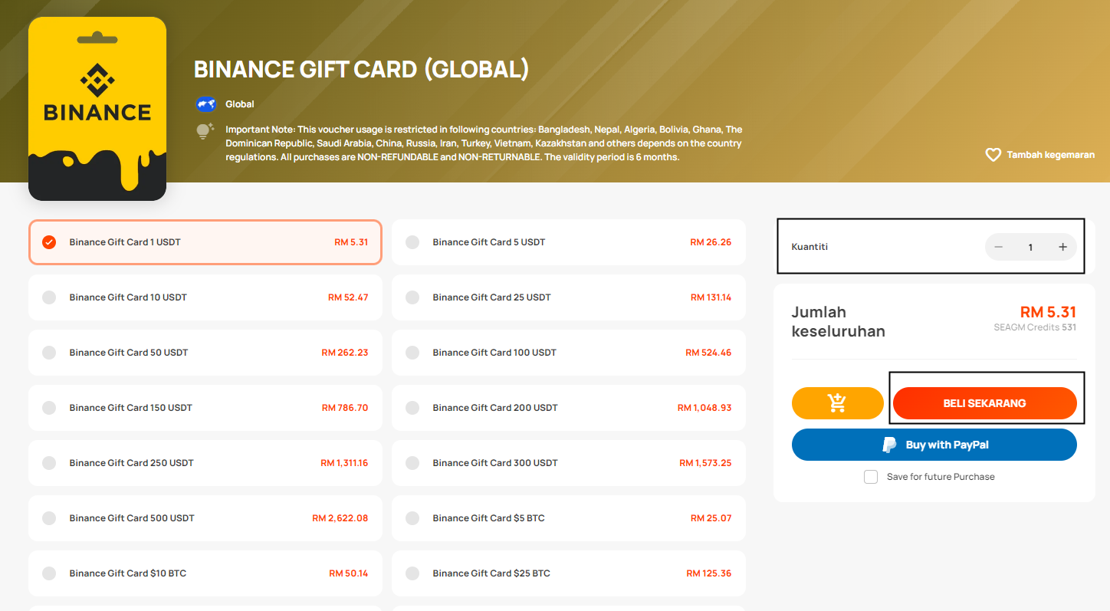
Task: Choose Binance Gift Card $25 BTC
Action: click(568, 573)
